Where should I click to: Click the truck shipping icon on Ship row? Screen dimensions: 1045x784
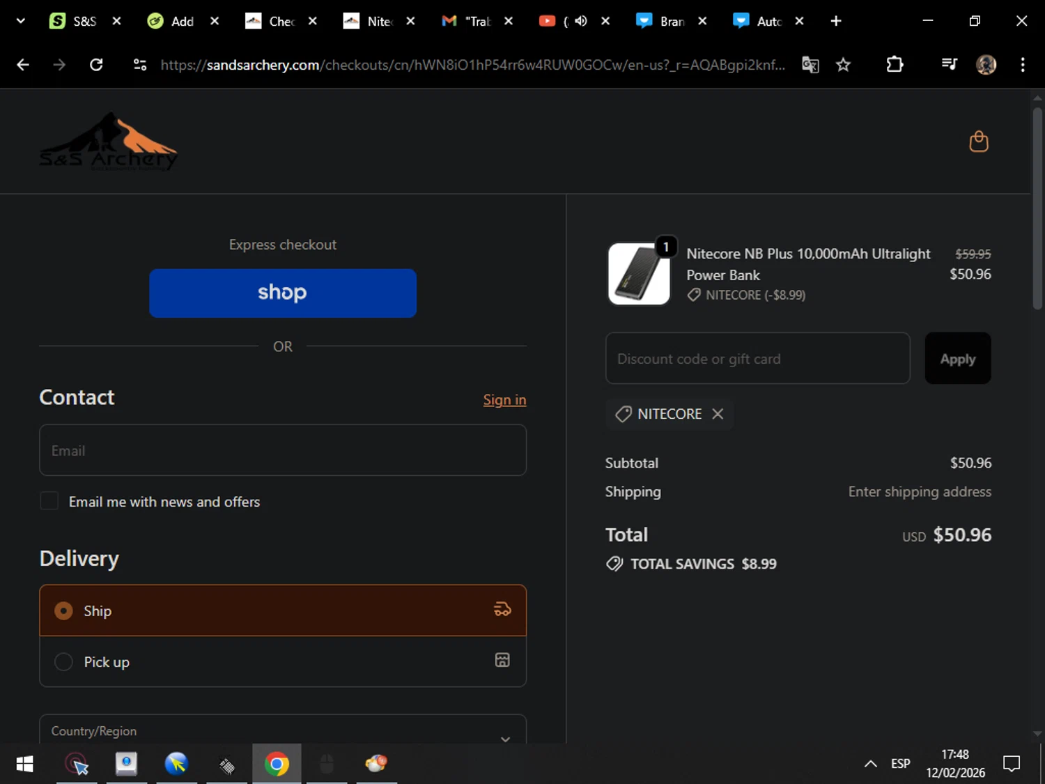502,610
